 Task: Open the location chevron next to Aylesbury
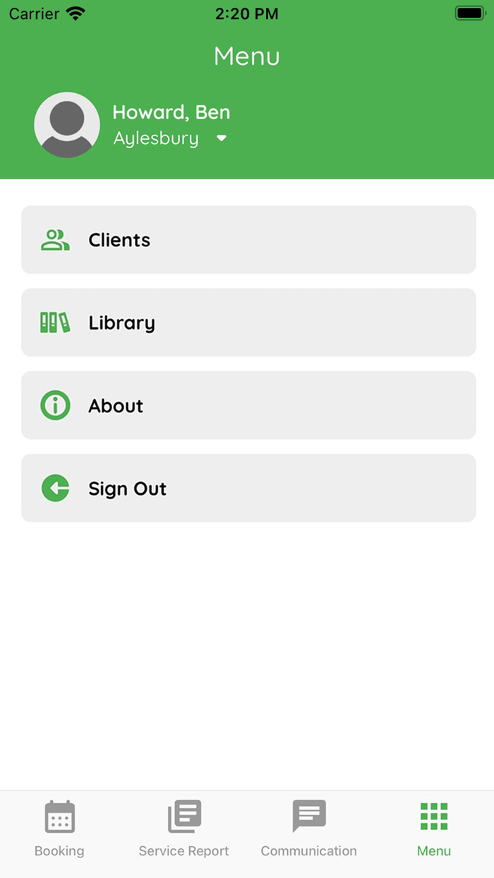click(x=221, y=138)
